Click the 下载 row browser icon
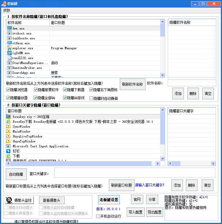Viewport: 222px width, 224px height. 8,156
